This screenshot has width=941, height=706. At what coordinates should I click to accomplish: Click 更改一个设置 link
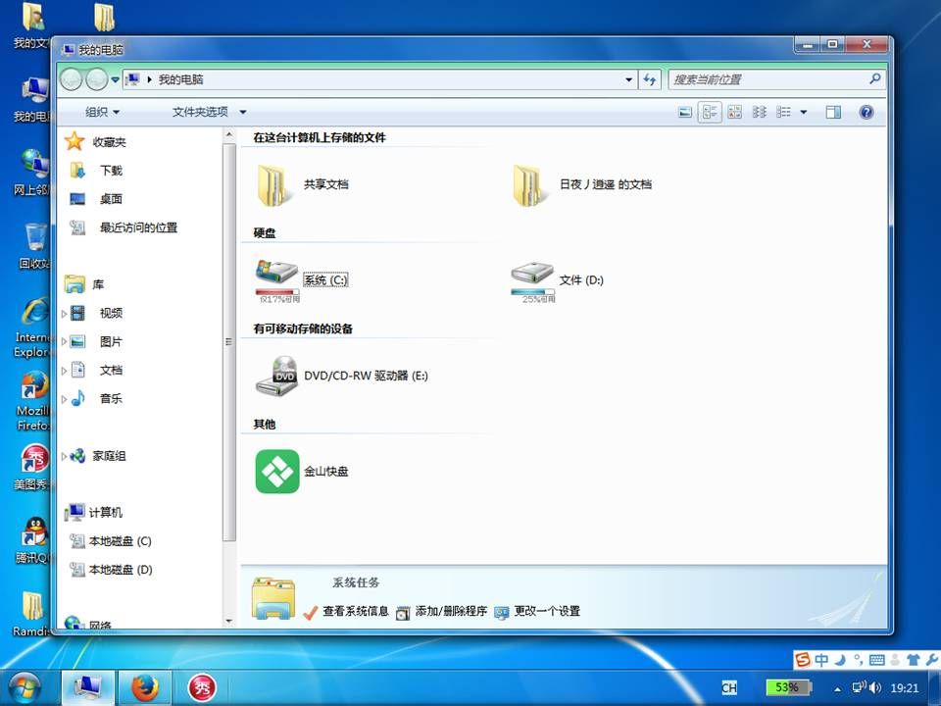(x=547, y=611)
